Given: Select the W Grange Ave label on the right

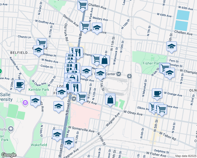Looking at the screenshot, I should pos(173,94).
